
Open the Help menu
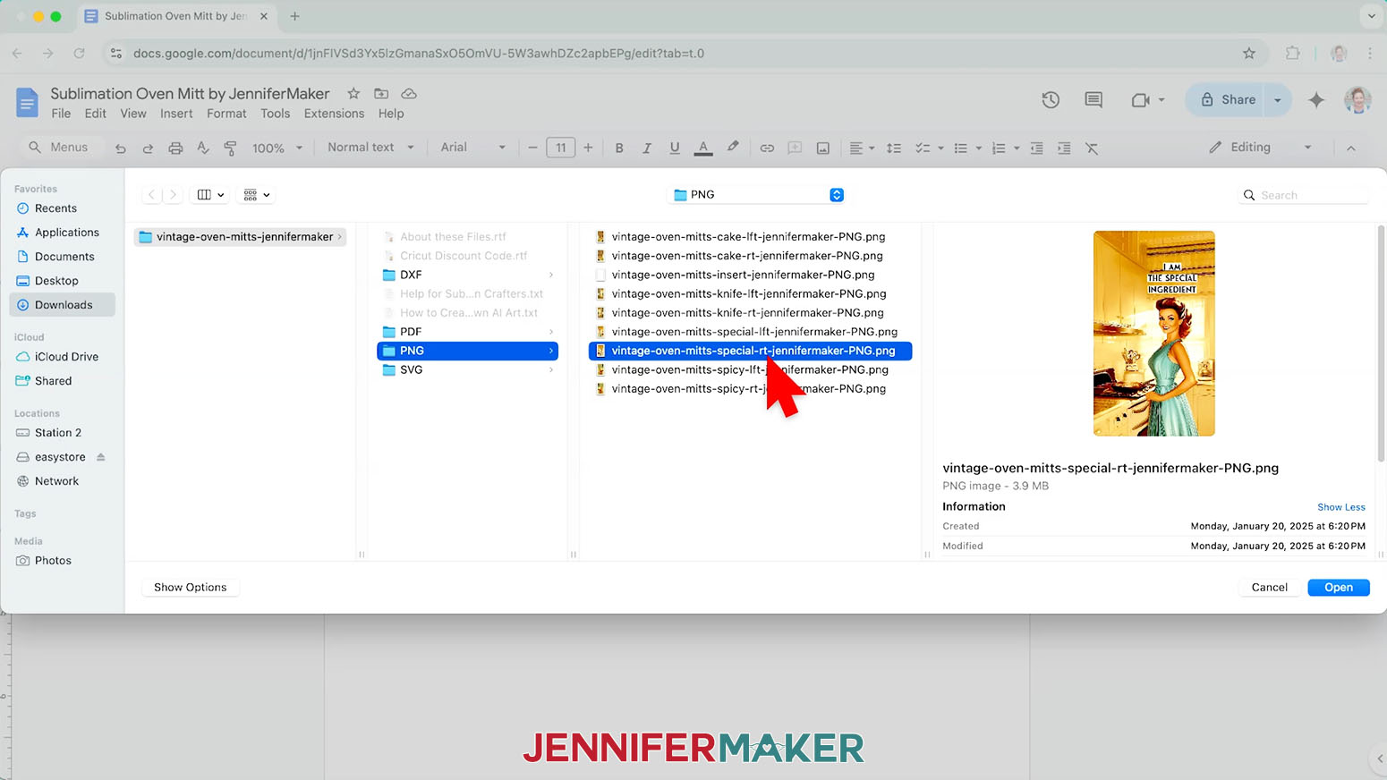pyautogui.click(x=391, y=114)
